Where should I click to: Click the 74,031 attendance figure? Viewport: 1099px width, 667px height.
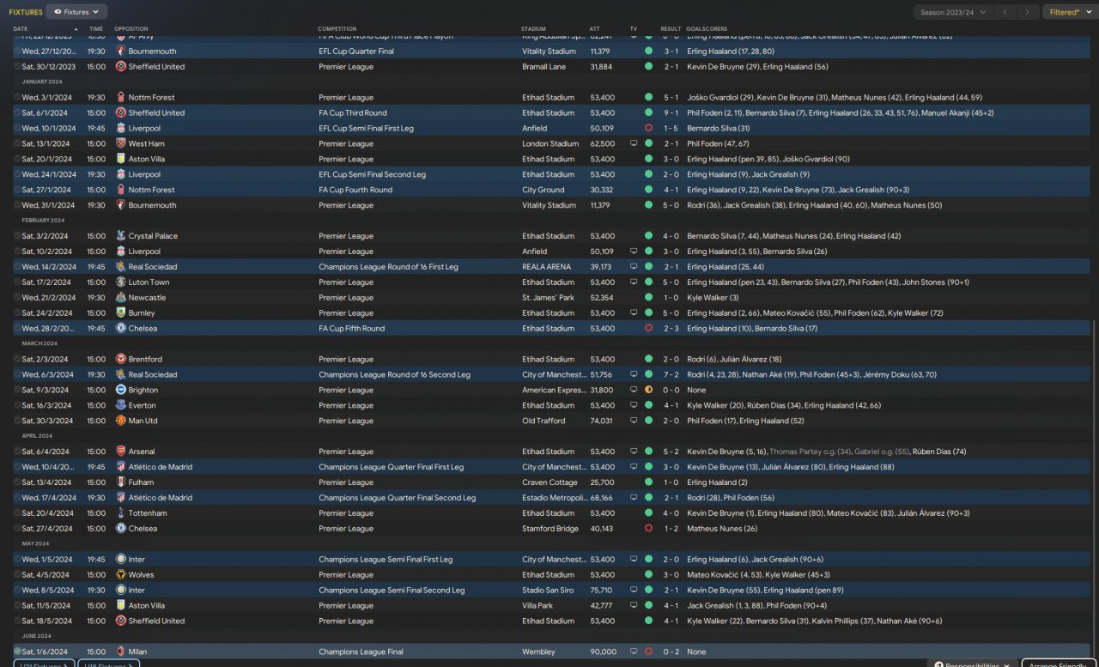(602, 421)
